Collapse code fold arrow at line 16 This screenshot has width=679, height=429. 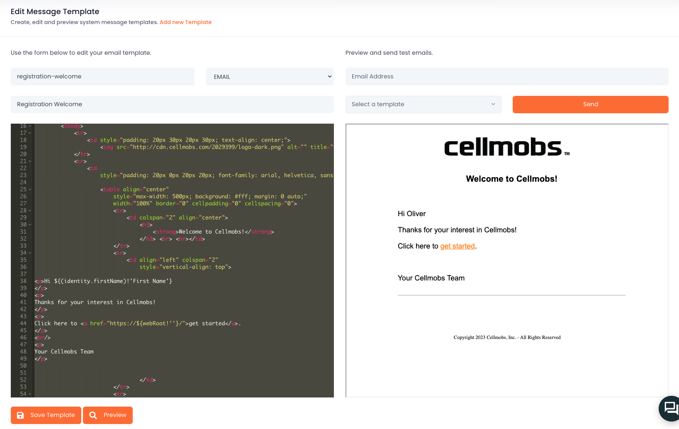[x=30, y=126]
